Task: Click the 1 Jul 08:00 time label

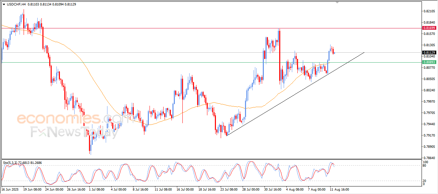Action: click(x=98, y=189)
